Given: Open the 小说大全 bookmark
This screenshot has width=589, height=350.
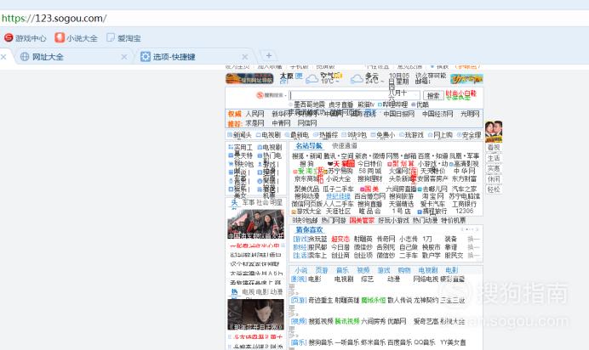Looking at the screenshot, I should coord(76,38).
